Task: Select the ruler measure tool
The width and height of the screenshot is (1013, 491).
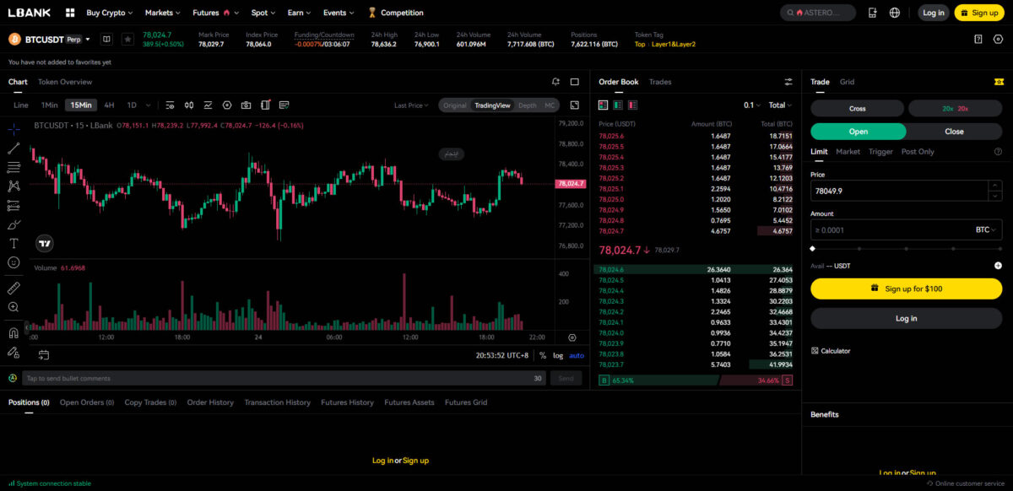Action: tap(14, 289)
